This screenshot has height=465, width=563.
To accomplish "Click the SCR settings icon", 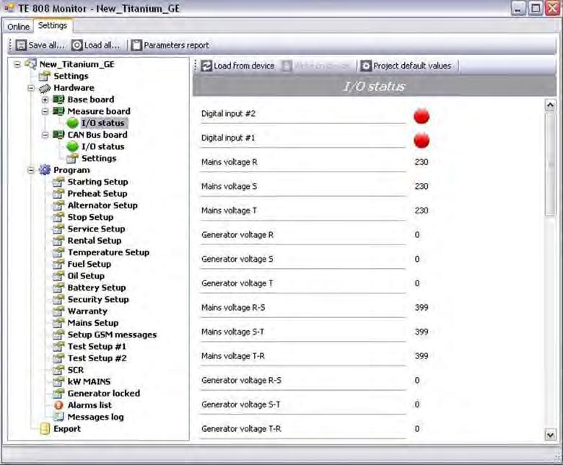I will 58,370.
